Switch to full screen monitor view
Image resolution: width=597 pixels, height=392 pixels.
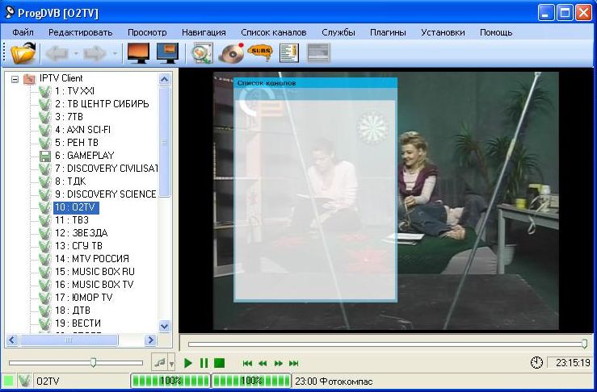pos(138,53)
